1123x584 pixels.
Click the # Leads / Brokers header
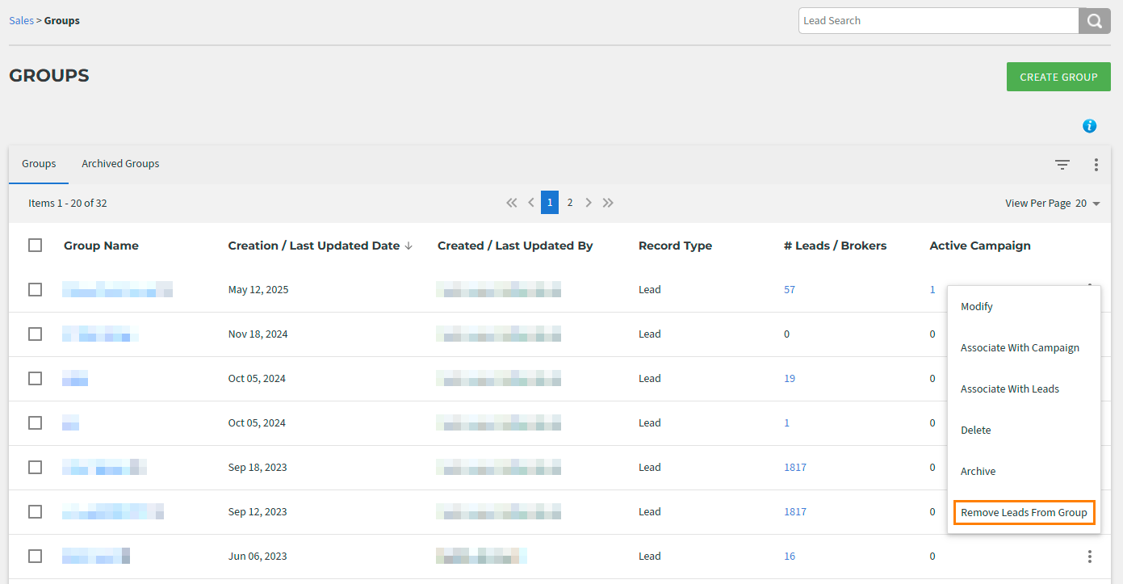click(835, 246)
